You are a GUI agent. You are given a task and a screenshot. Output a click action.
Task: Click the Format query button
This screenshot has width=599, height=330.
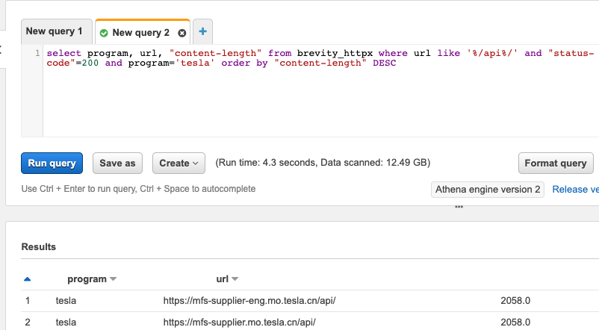point(555,163)
